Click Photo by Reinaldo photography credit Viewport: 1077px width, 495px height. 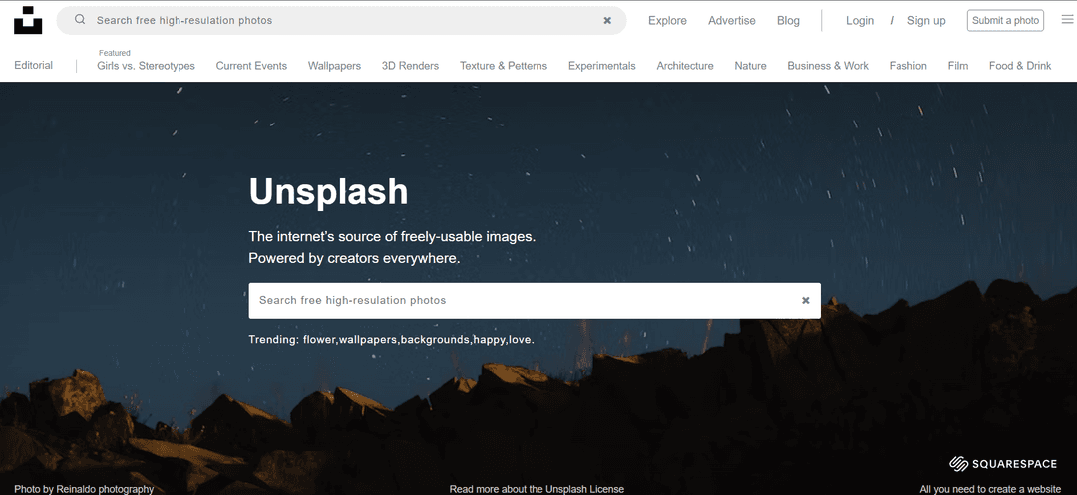click(84, 489)
